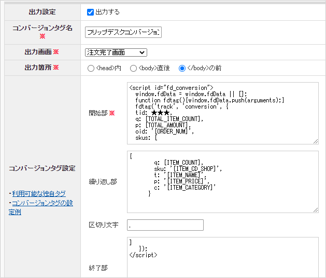Viewport: 326px width, 278px height.
Task: Select the <body>直後 radio button
Action: [133, 69]
